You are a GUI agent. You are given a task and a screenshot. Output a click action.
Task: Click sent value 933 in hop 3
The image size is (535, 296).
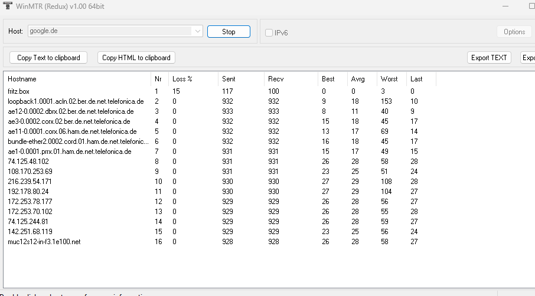pyautogui.click(x=227, y=111)
